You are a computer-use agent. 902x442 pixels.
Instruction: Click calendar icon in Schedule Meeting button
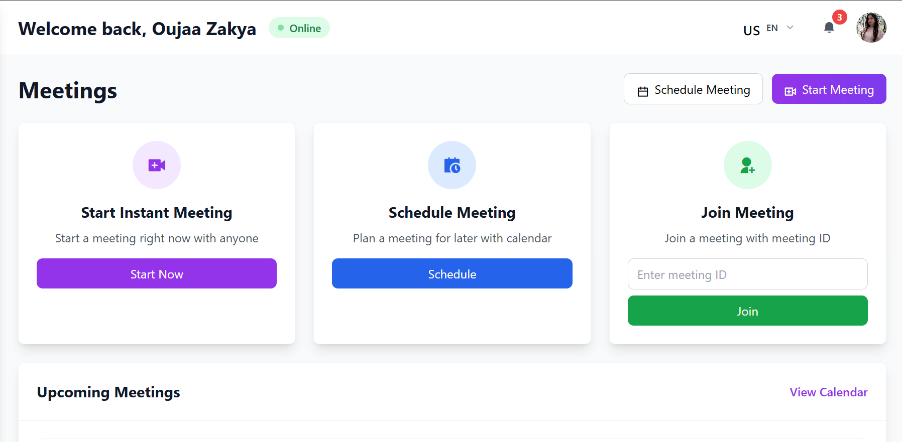point(643,91)
